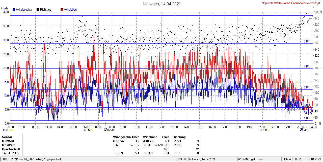Click the 06:37 max gust time
This screenshot has height=162, width=323.
pyautogui.click(x=148, y=145)
